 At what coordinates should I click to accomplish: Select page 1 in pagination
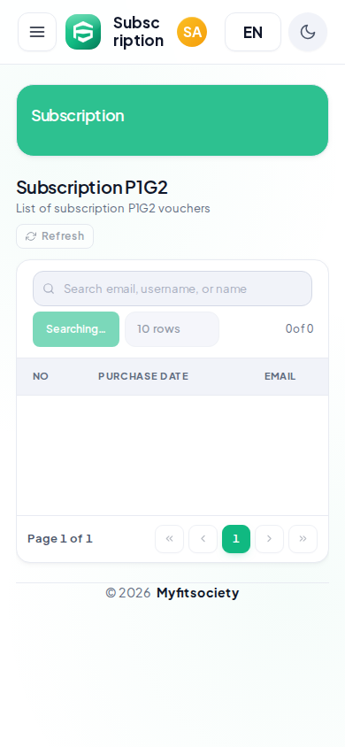point(236,539)
